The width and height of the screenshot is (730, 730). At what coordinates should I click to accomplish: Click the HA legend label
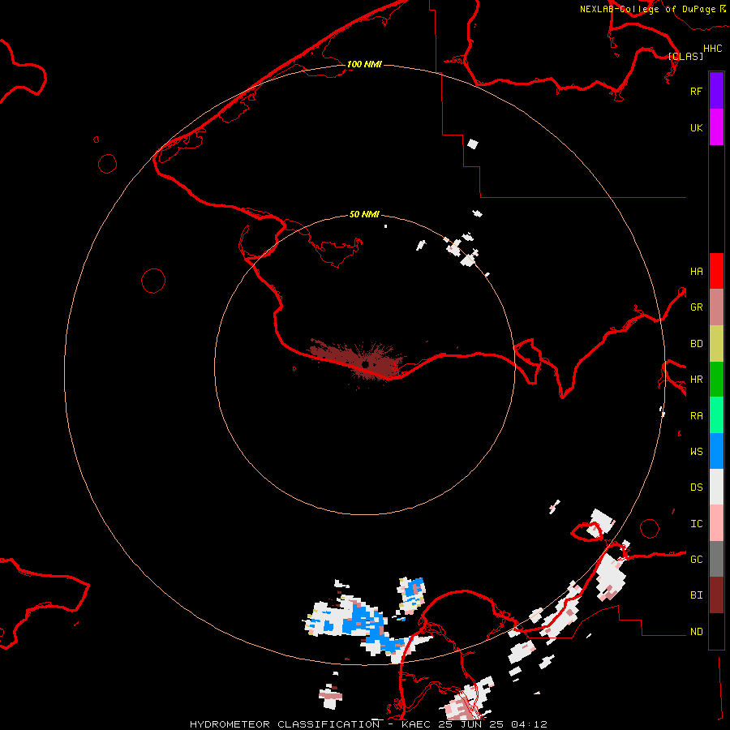[x=696, y=272]
